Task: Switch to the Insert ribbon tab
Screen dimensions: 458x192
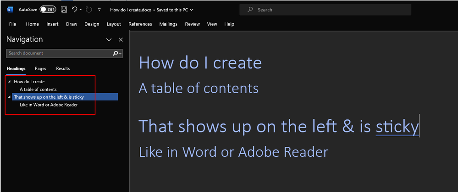Action: [52, 24]
